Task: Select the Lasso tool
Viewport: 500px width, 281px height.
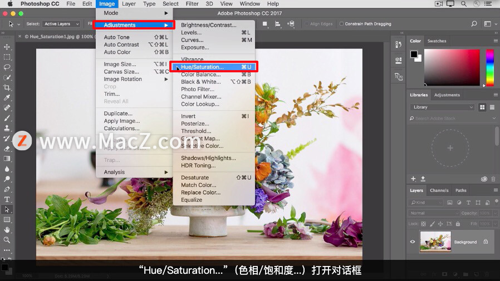Action: [7, 67]
